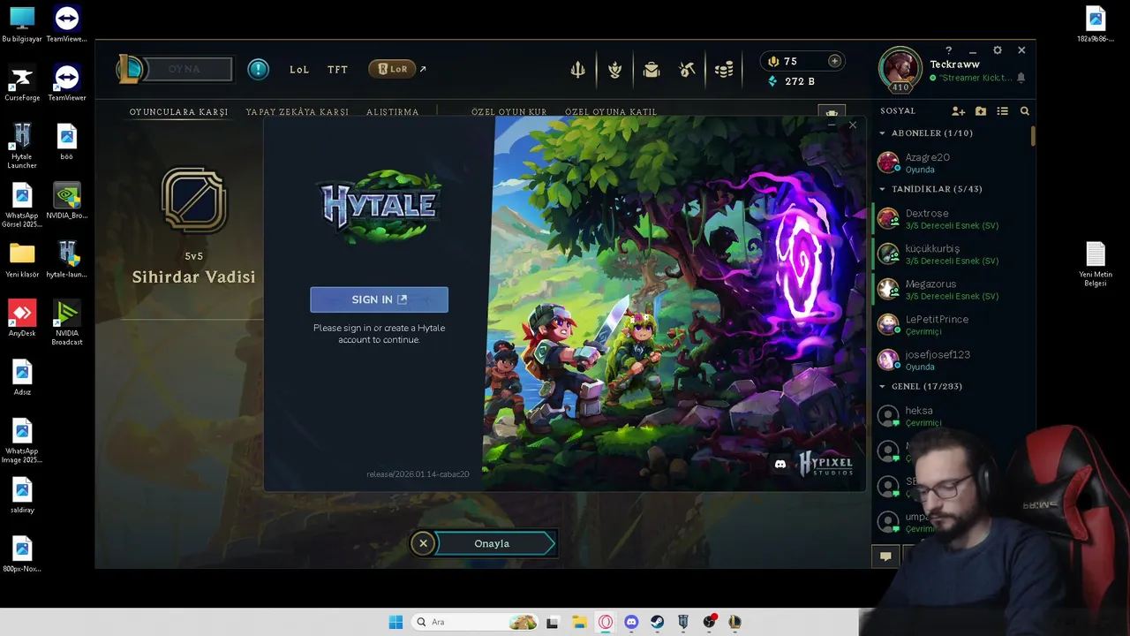This screenshot has height=636, width=1130.
Task: Select the 5v5 Sihirdar Vadisi map icon
Action: (194, 201)
